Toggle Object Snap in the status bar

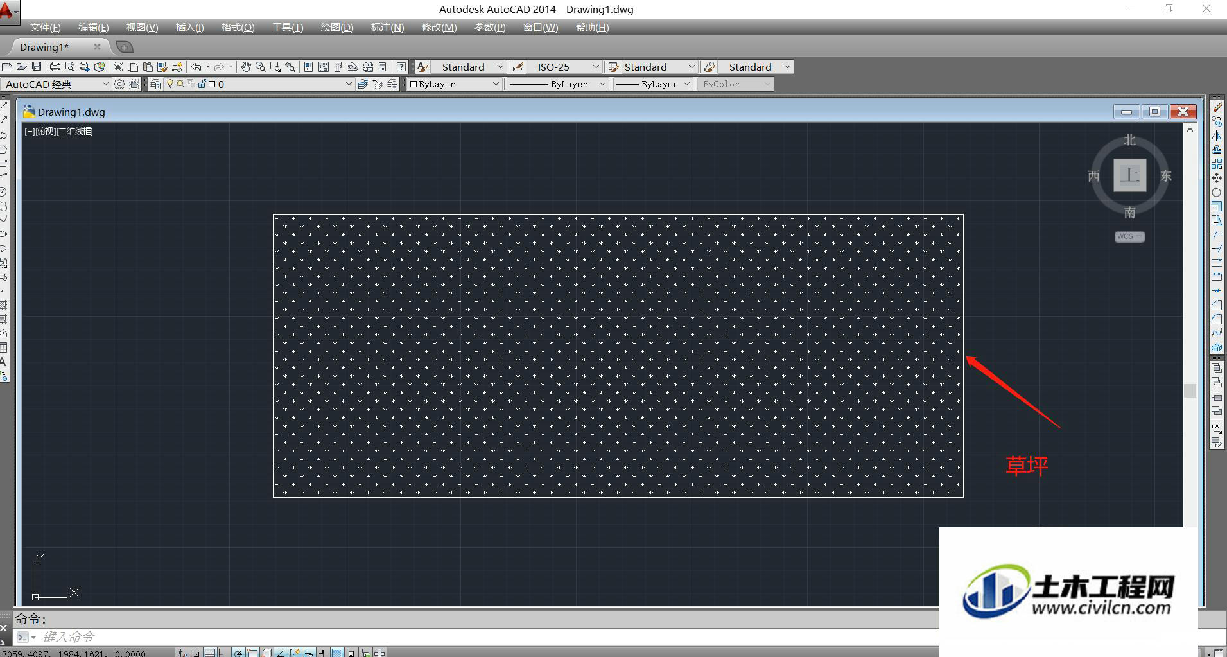252,653
